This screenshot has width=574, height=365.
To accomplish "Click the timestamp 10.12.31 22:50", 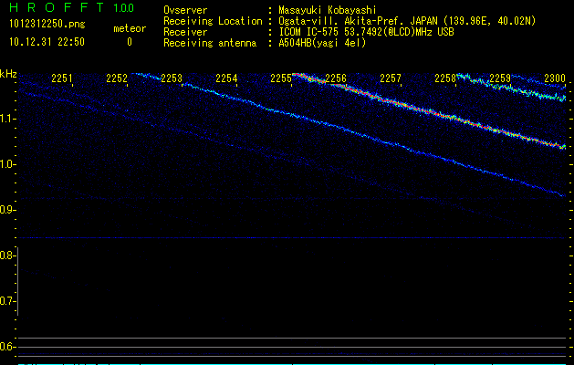I will (x=47, y=42).
